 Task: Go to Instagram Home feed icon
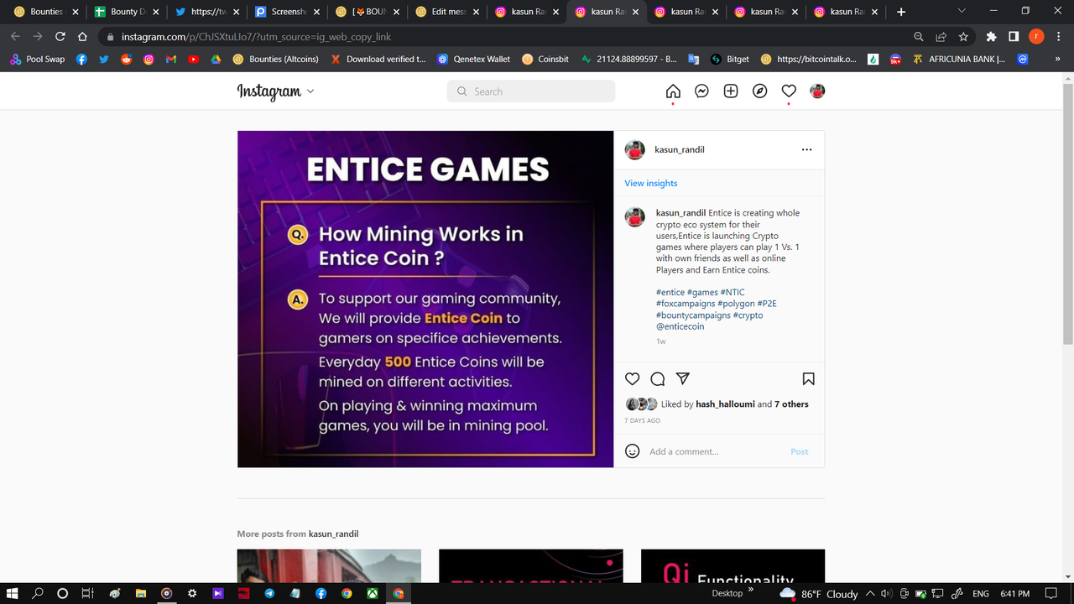[x=673, y=91]
